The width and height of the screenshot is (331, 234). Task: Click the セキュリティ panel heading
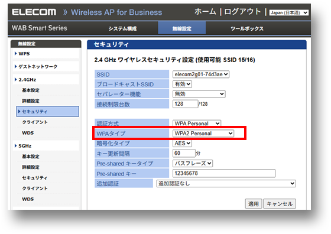coord(111,44)
